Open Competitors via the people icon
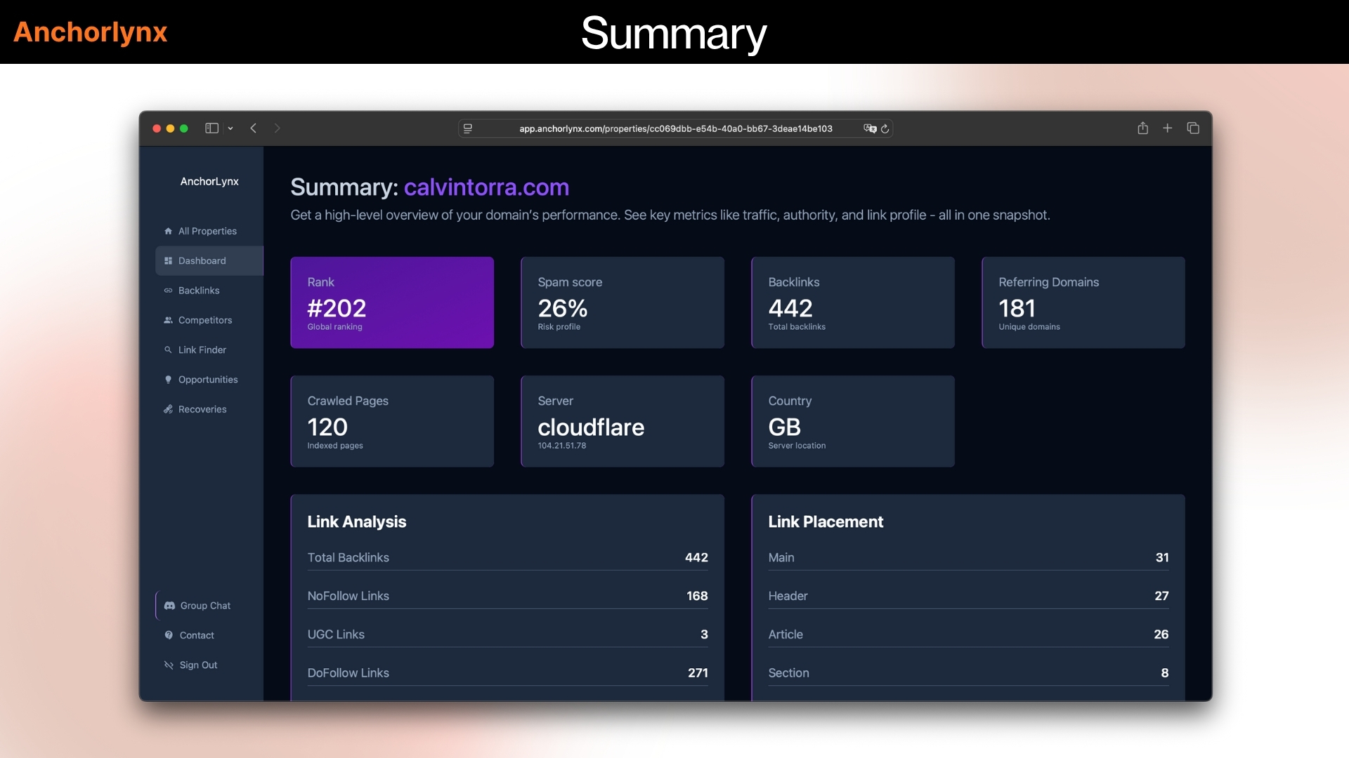The width and height of the screenshot is (1349, 758). (x=168, y=320)
